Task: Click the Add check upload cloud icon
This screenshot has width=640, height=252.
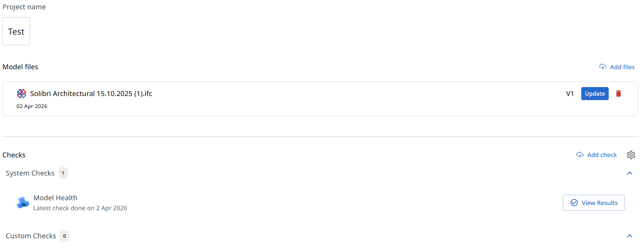Action: (580, 155)
